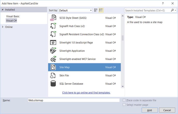Click the Add button
The height and width of the screenshot is (114, 178).
(150, 110)
